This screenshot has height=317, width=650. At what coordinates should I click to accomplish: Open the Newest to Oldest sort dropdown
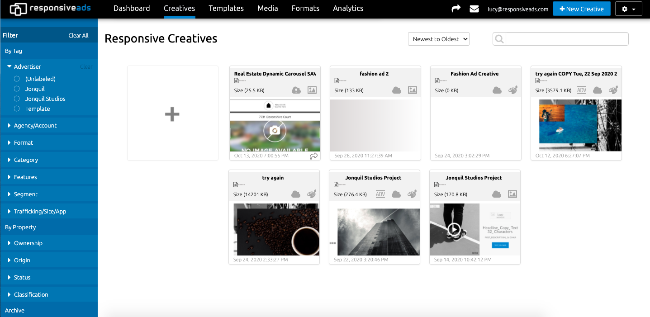[x=439, y=39]
